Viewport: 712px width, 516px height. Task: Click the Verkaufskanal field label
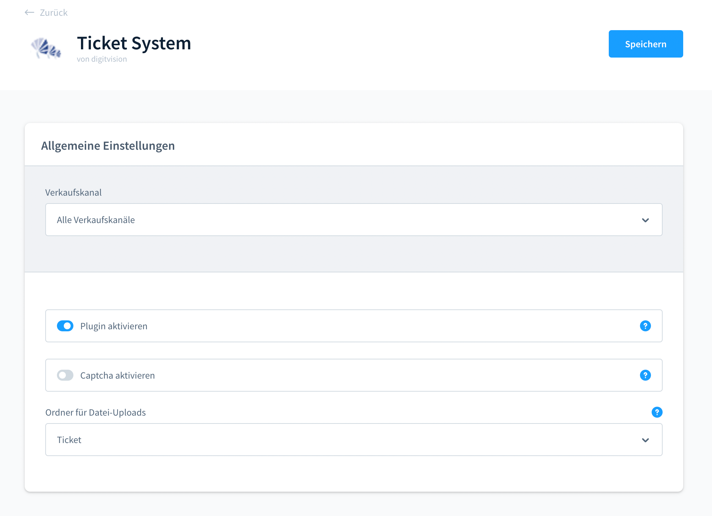click(x=73, y=192)
